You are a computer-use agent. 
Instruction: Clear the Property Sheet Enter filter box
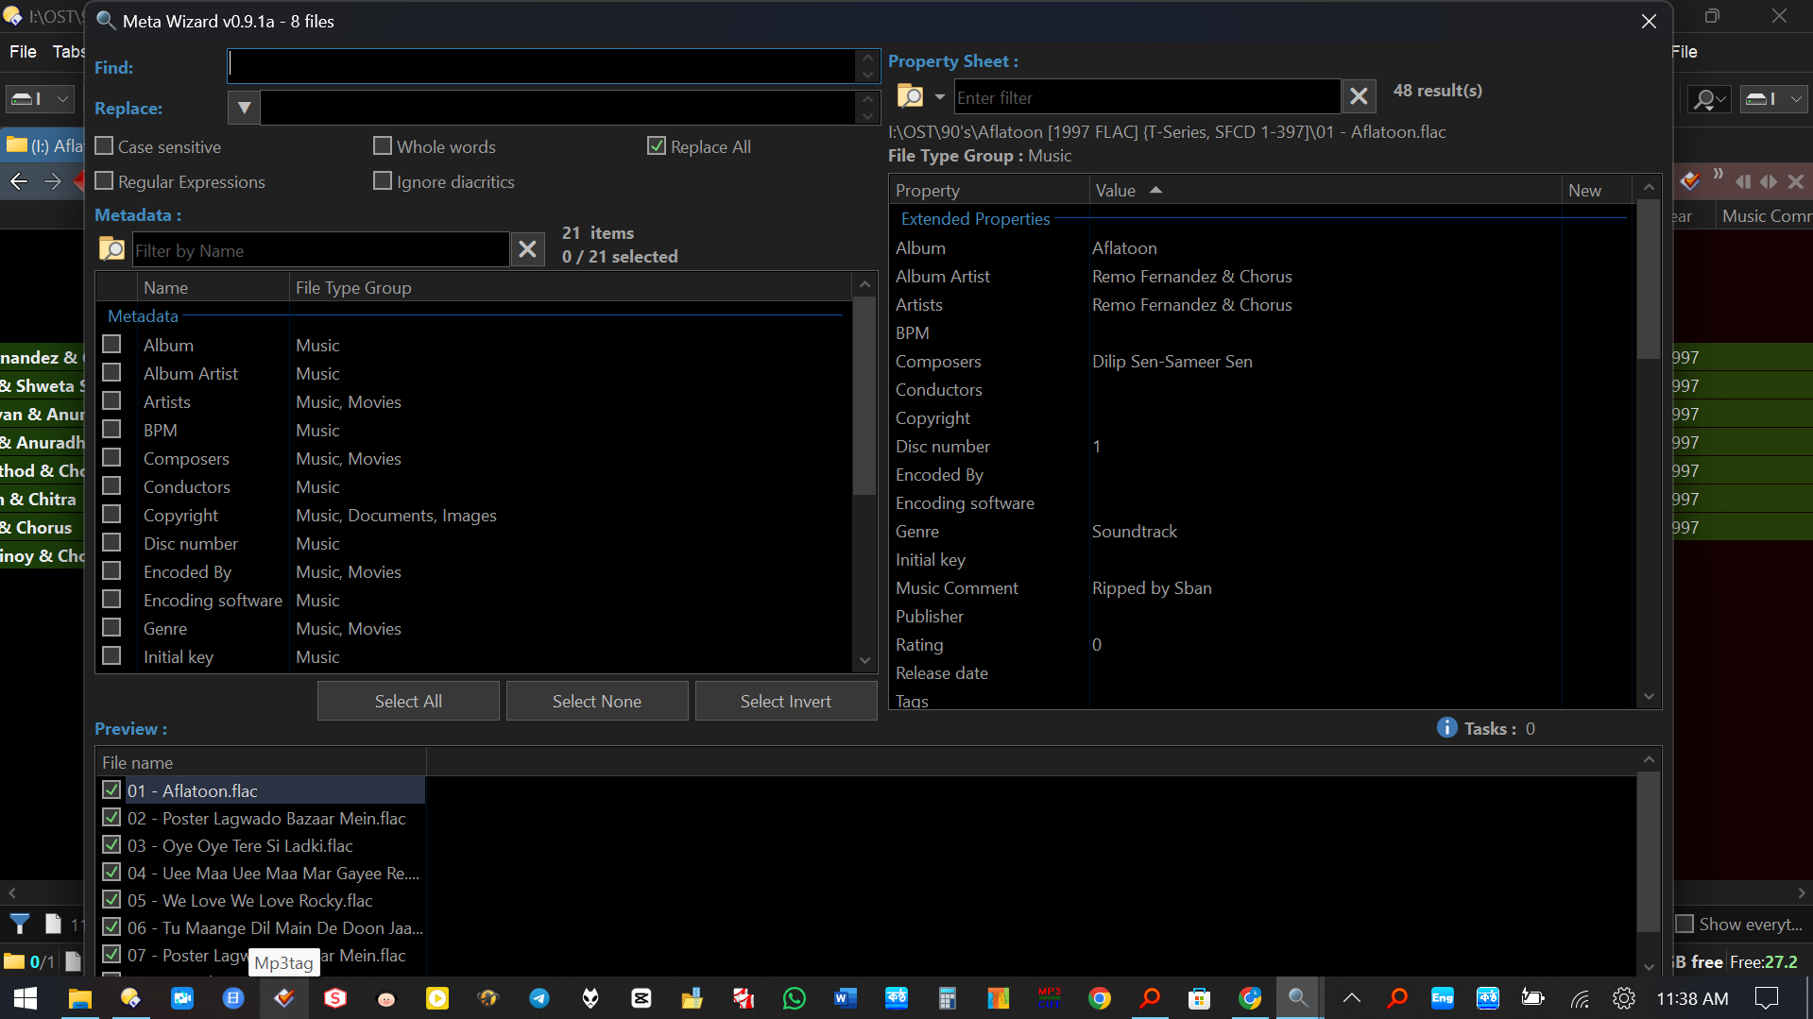[x=1359, y=96]
